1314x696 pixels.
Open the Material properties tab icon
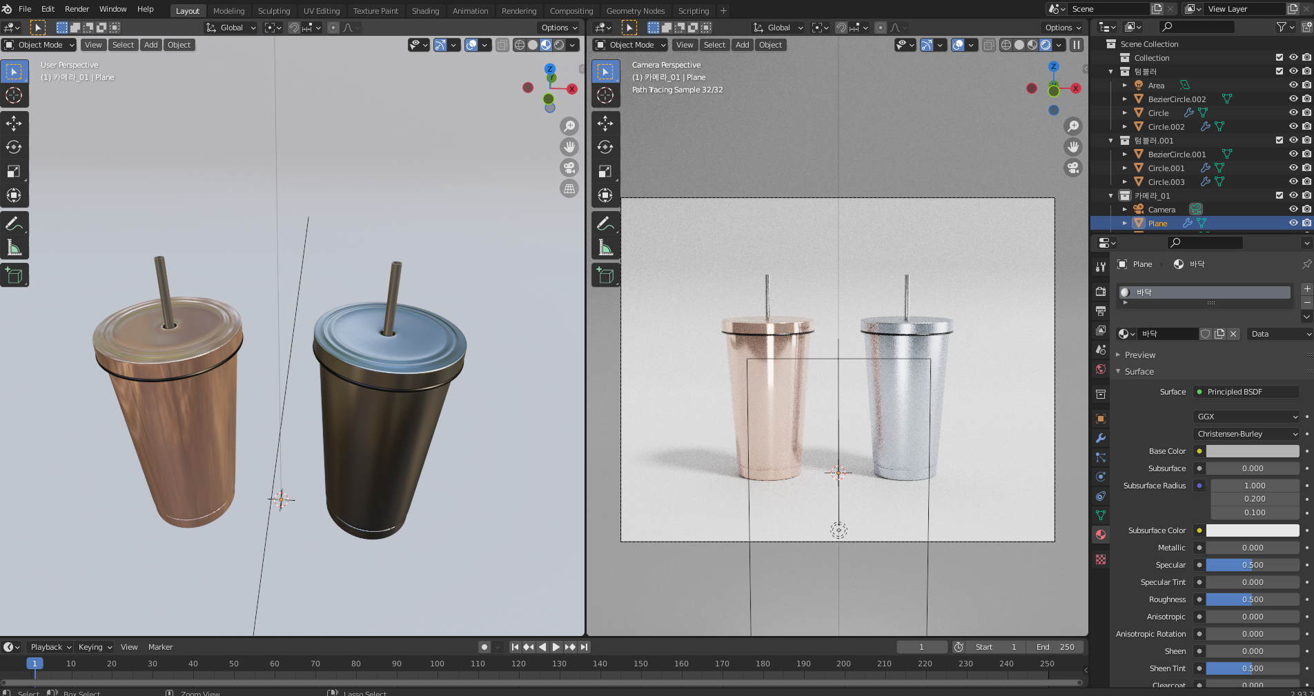tap(1101, 535)
